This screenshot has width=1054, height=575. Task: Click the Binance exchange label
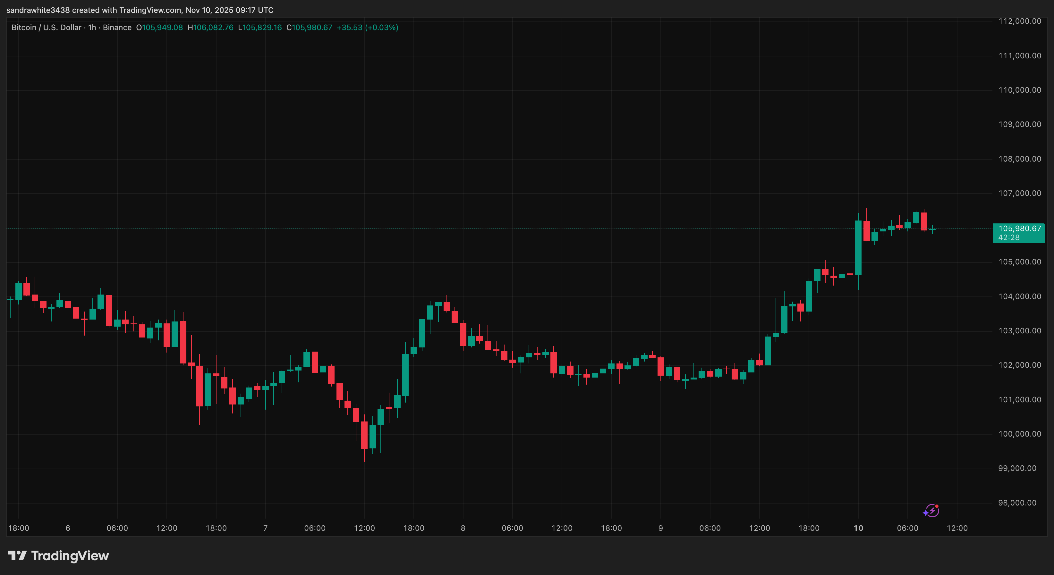118,27
